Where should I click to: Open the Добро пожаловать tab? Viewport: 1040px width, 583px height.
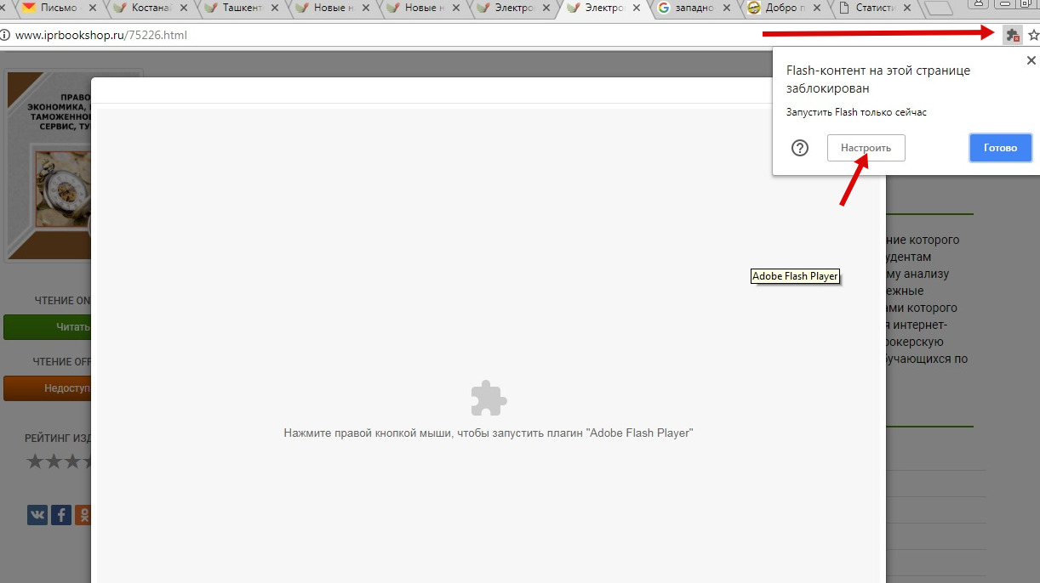(783, 8)
